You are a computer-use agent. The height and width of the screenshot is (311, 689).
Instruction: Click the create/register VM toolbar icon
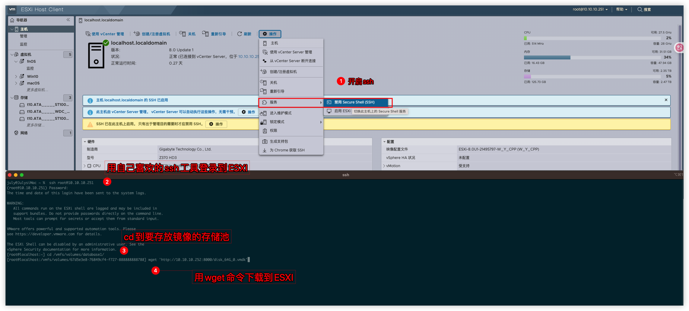coord(137,34)
